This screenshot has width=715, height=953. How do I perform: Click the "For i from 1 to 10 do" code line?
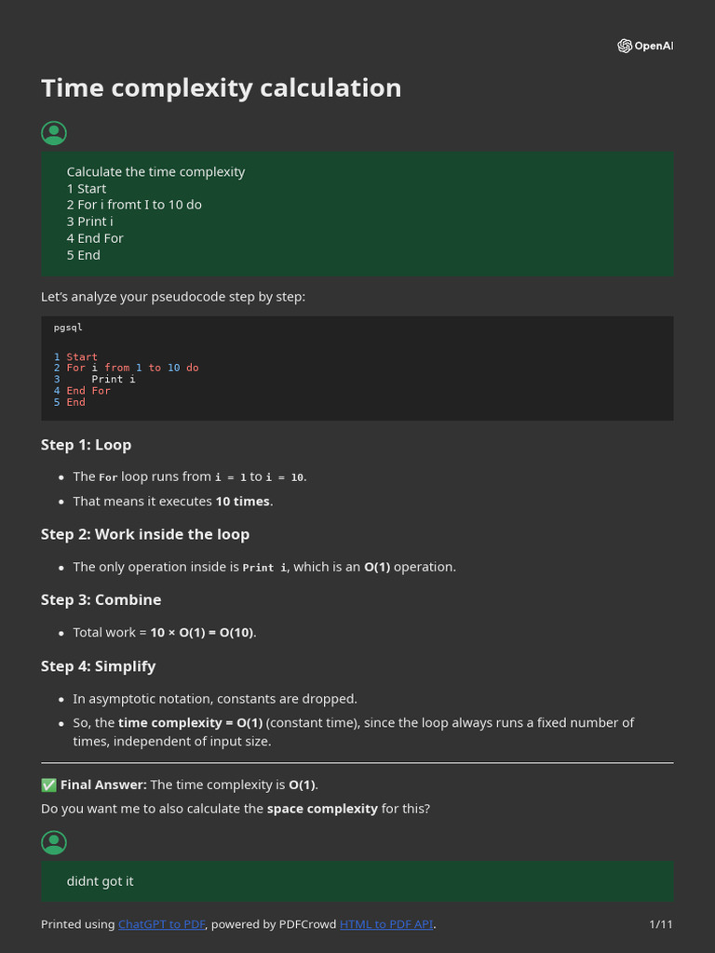[132, 368]
